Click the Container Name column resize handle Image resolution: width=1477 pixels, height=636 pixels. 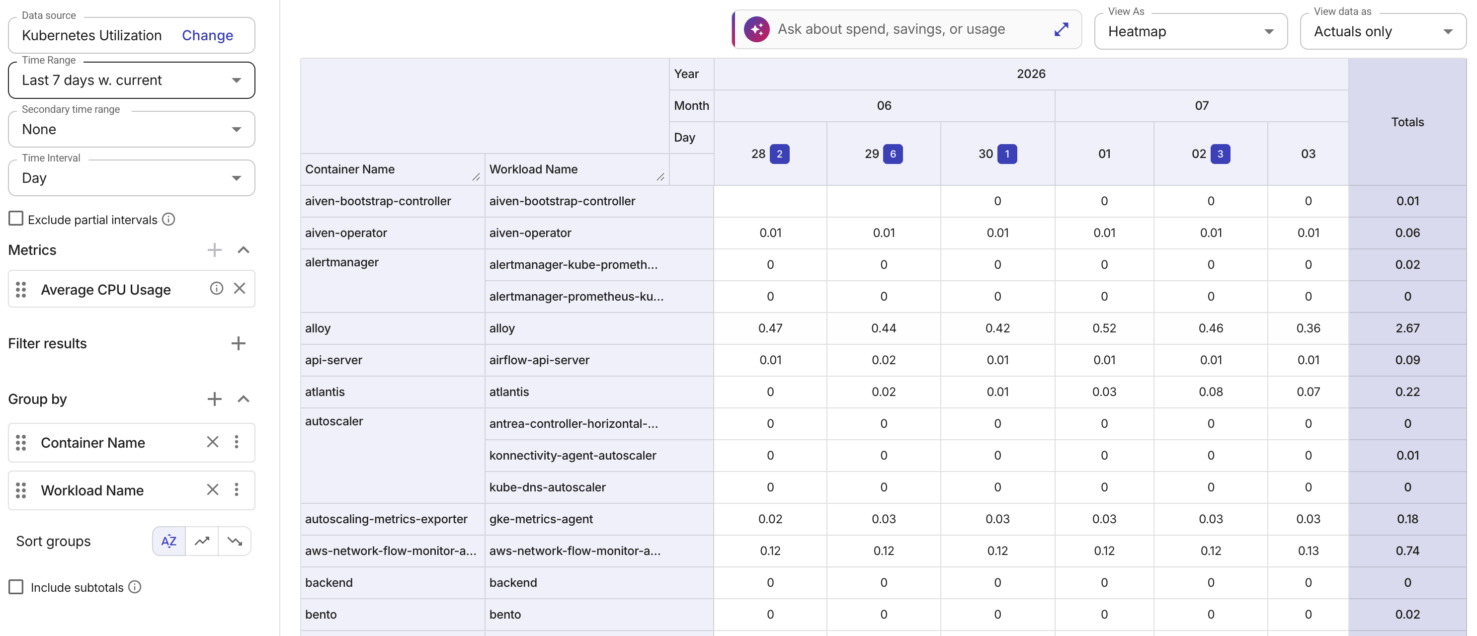[476, 177]
